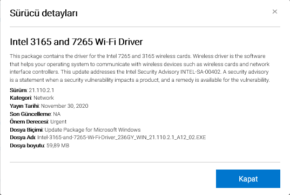Click the Sürüm label
This screenshot has width=290, height=195.
18,90
